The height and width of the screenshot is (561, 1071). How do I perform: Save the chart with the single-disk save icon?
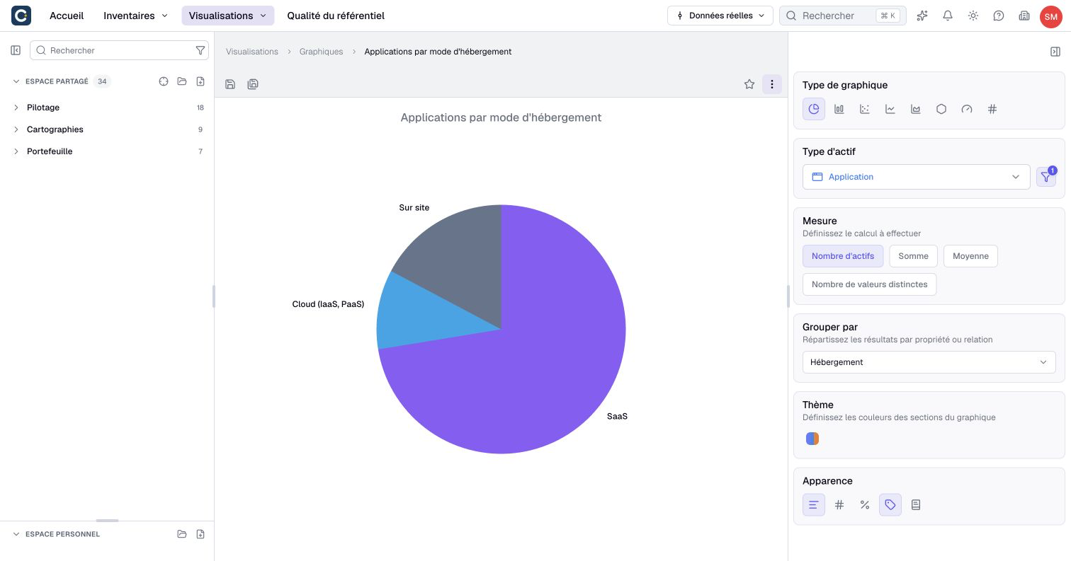[x=230, y=84]
